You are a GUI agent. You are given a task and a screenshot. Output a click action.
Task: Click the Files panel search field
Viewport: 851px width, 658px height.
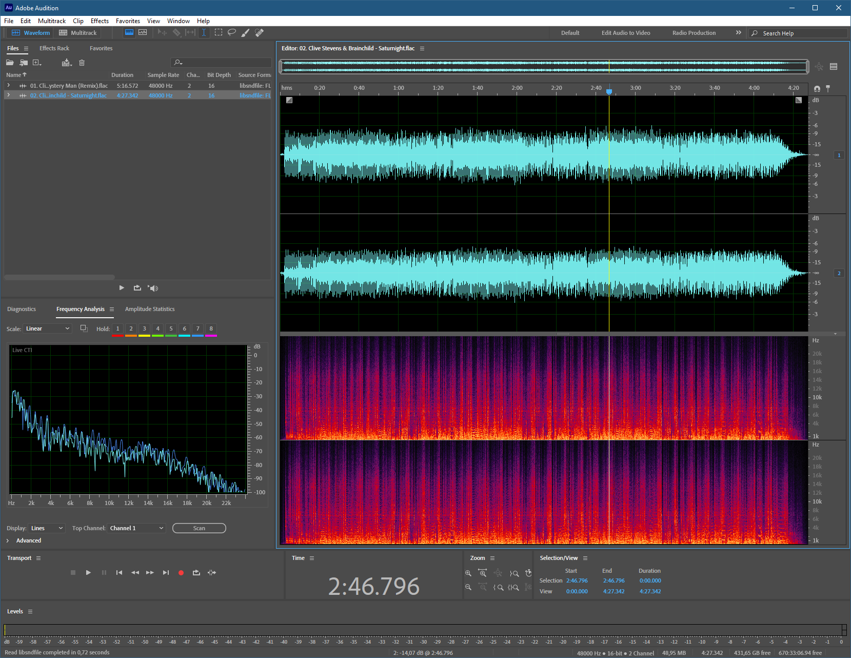pyautogui.click(x=221, y=63)
